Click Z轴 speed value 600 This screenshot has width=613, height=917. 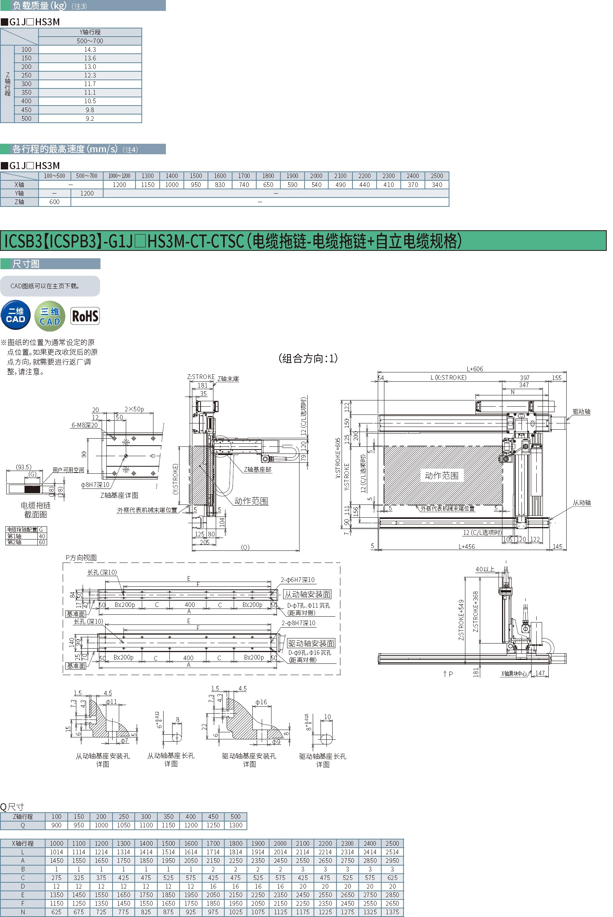(x=55, y=202)
